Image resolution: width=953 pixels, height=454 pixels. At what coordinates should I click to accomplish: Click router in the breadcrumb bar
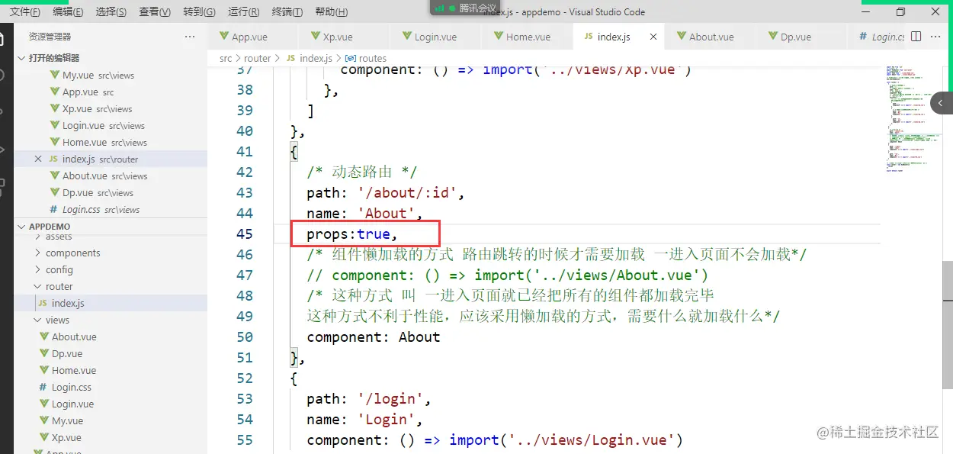[x=258, y=57]
